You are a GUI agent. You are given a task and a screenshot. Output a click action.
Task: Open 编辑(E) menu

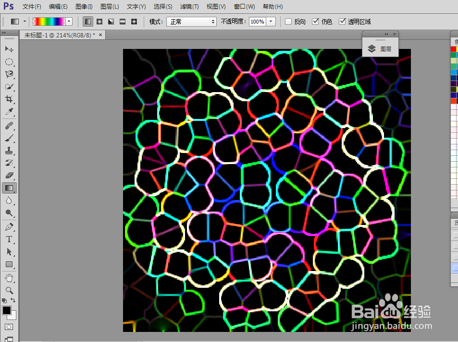(x=58, y=6)
